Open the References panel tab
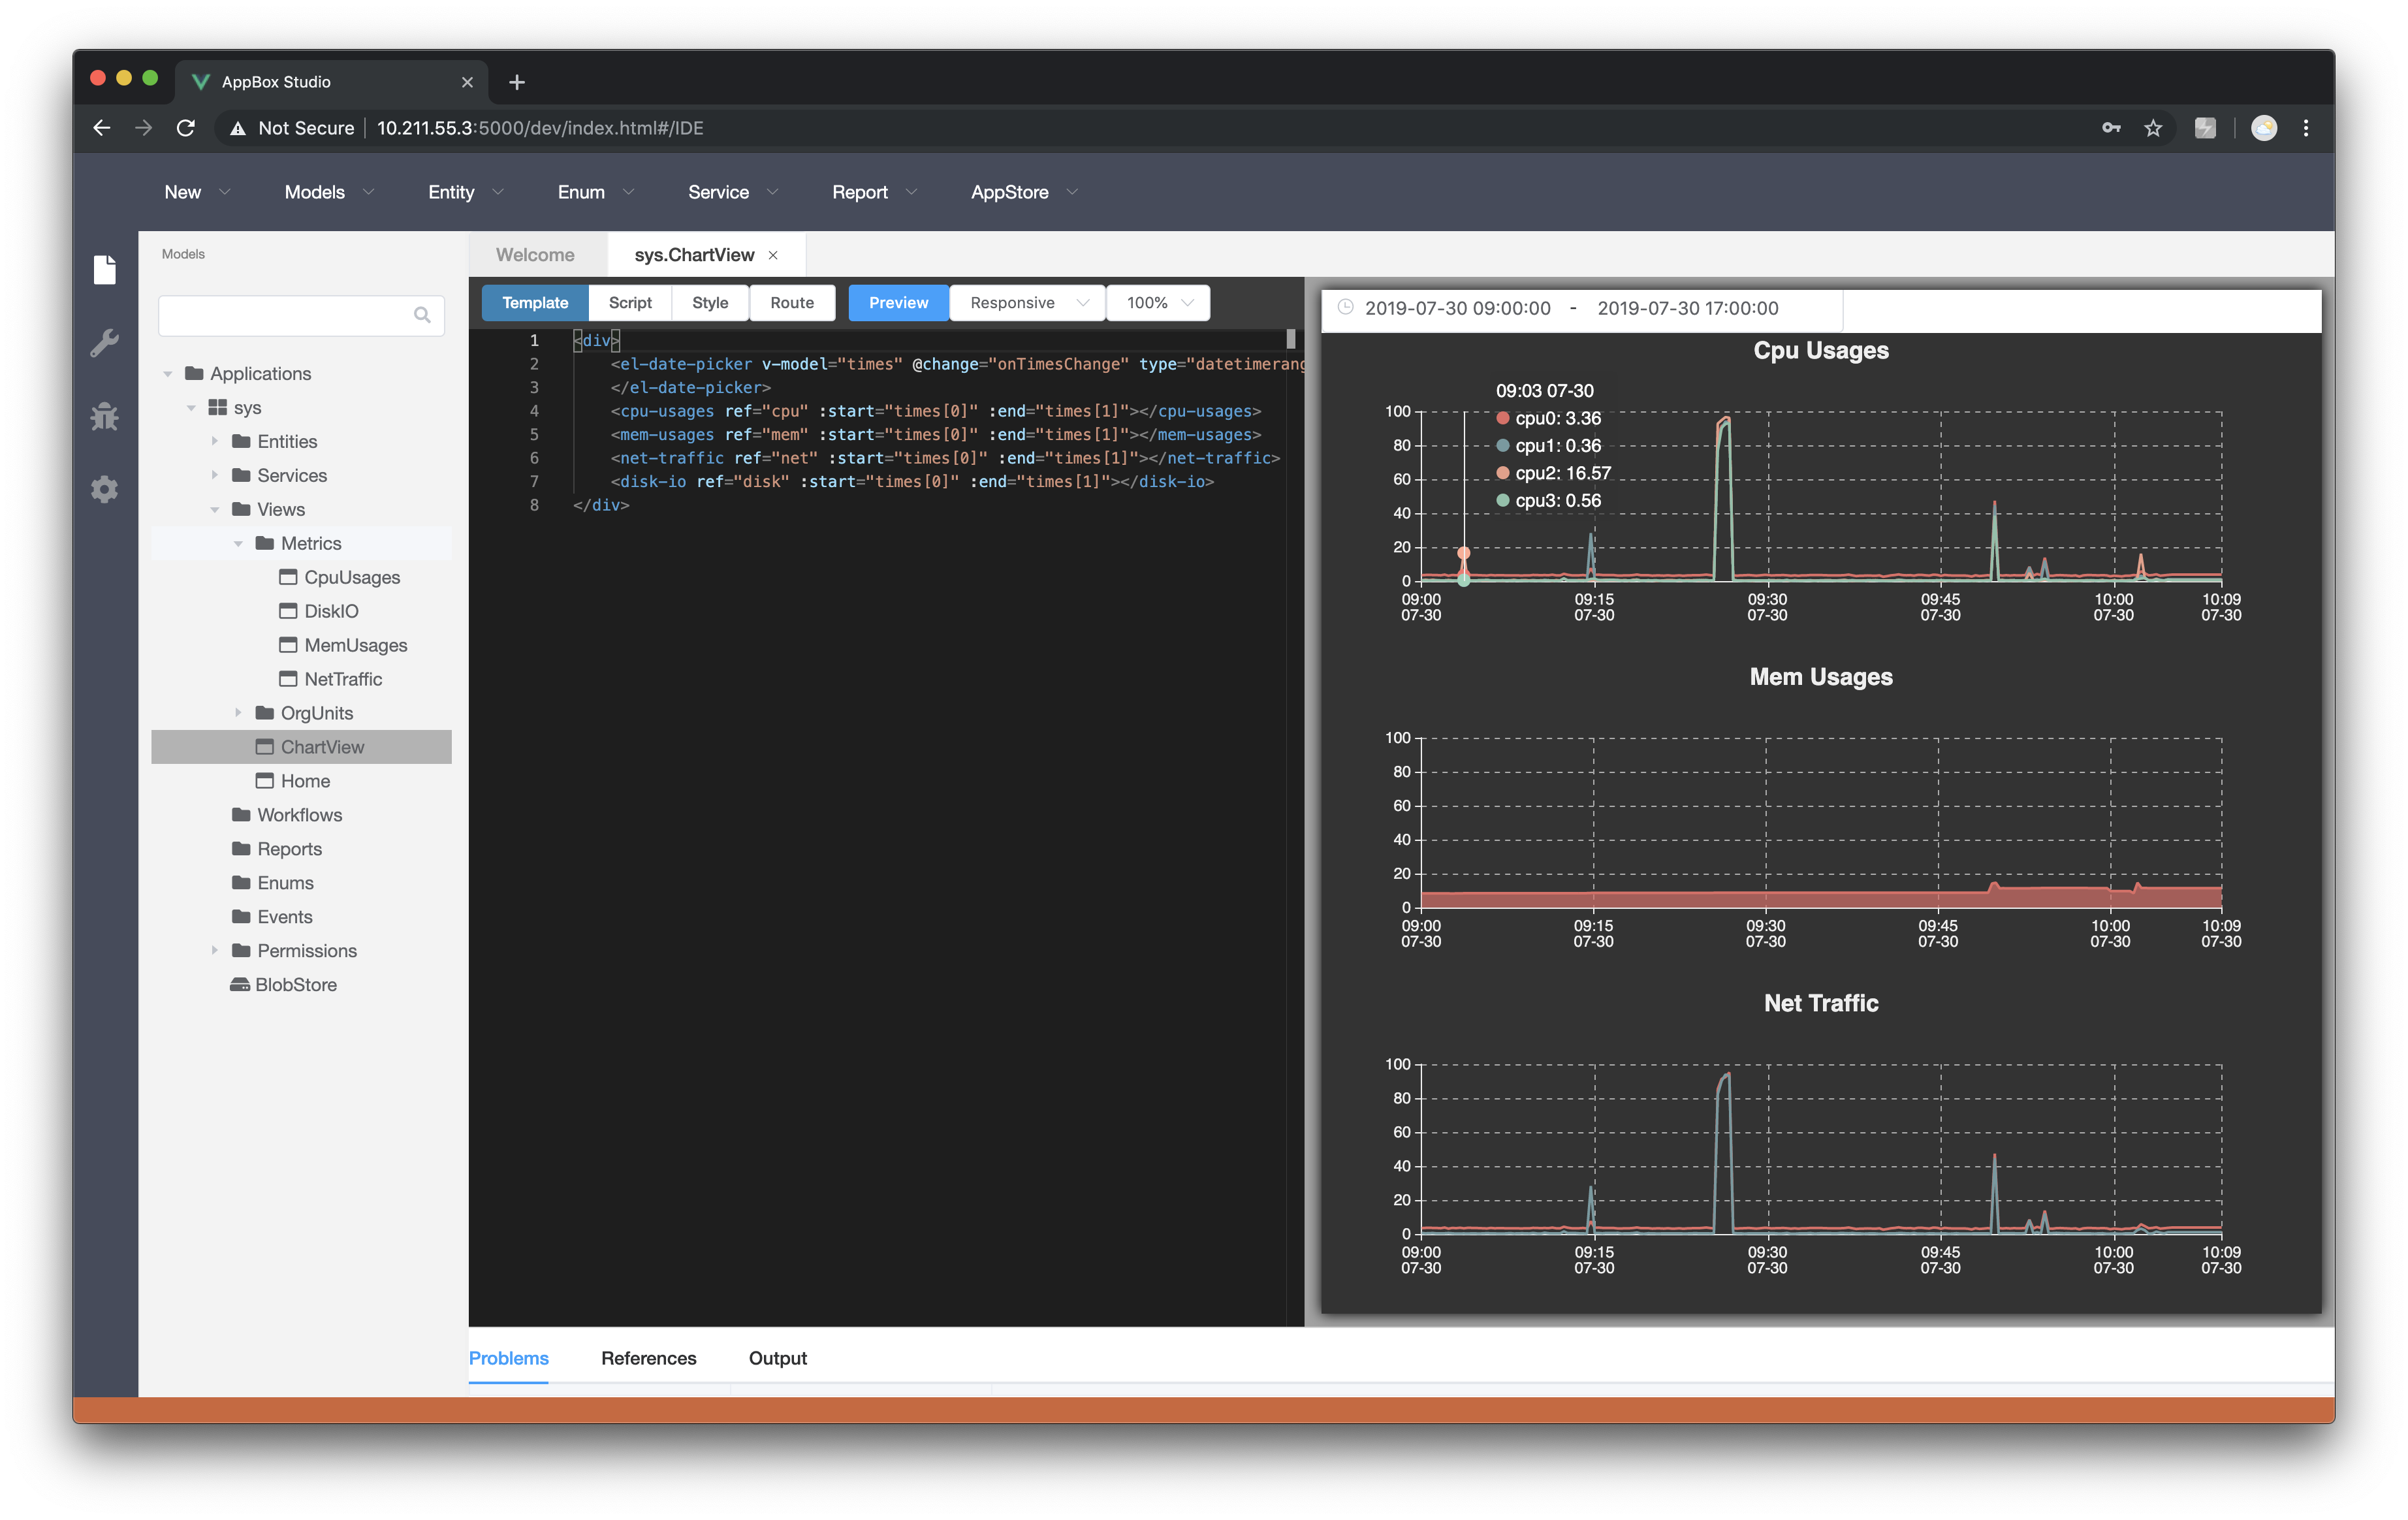Viewport: 2408px width, 1520px height. pos(648,1358)
